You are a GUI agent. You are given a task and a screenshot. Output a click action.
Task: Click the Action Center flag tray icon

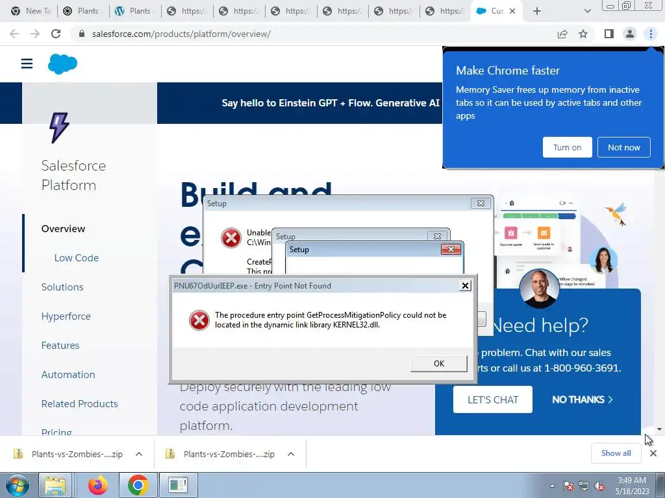pyautogui.click(x=568, y=486)
